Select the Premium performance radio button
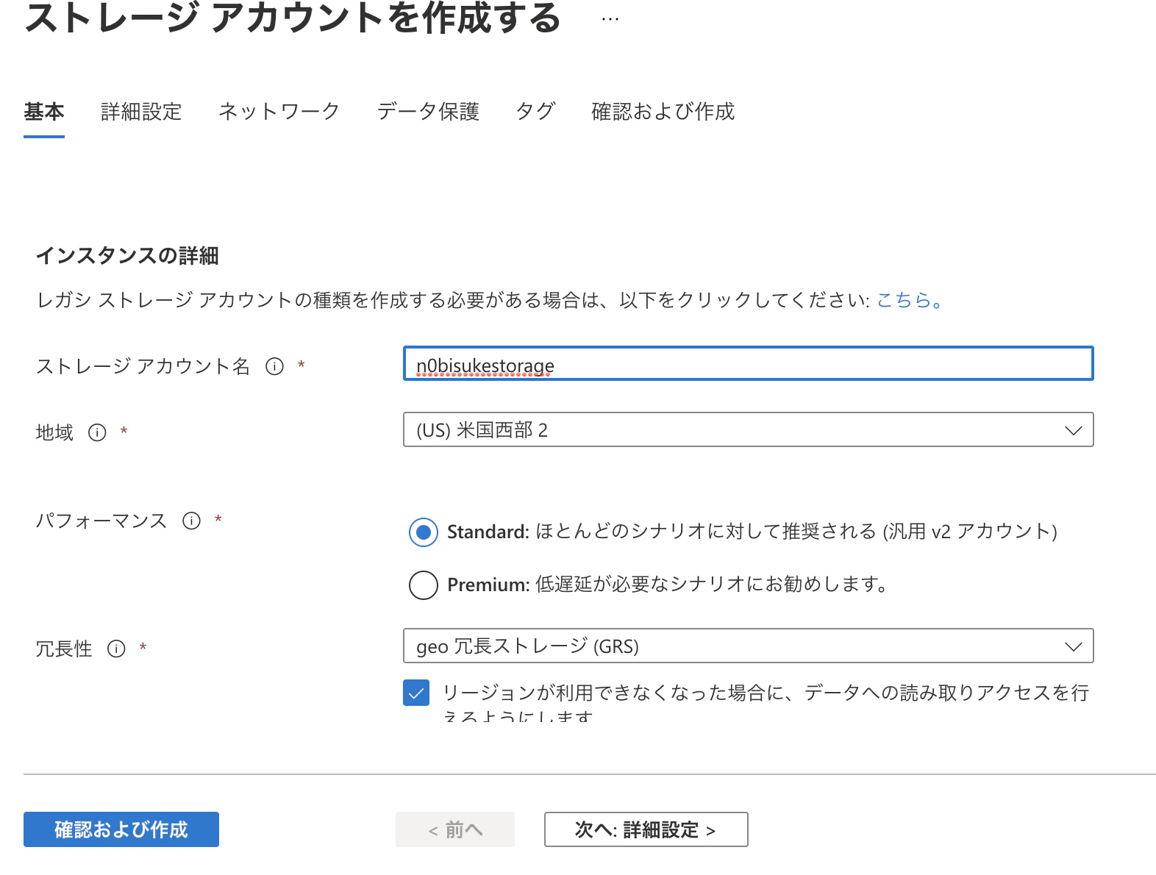The image size is (1156, 875). [424, 585]
